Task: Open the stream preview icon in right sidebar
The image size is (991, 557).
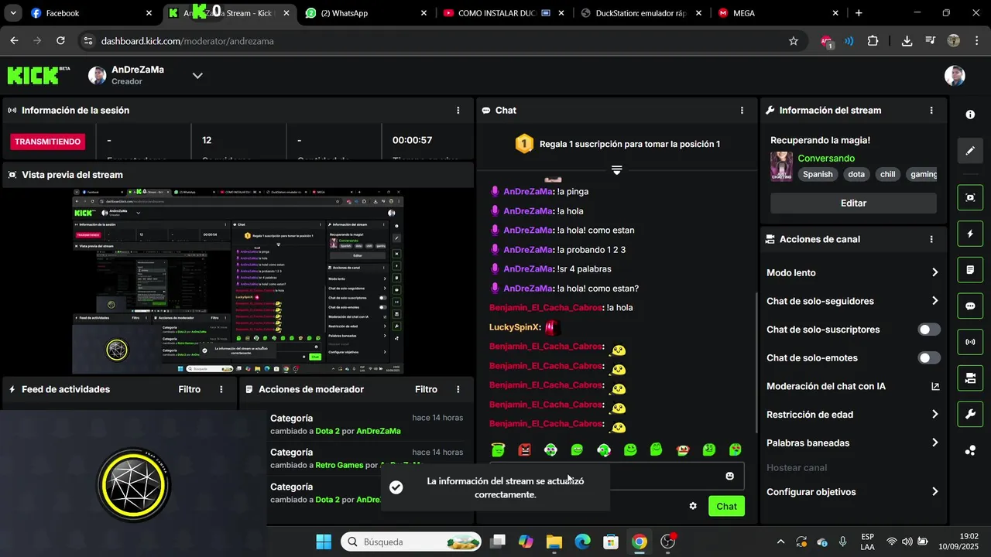Action: tap(970, 197)
